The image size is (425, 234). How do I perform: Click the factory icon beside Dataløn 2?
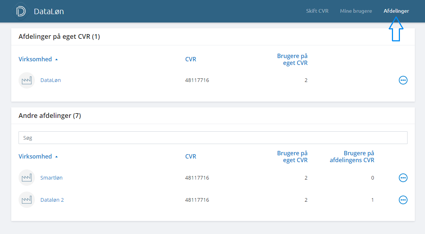[27, 200]
